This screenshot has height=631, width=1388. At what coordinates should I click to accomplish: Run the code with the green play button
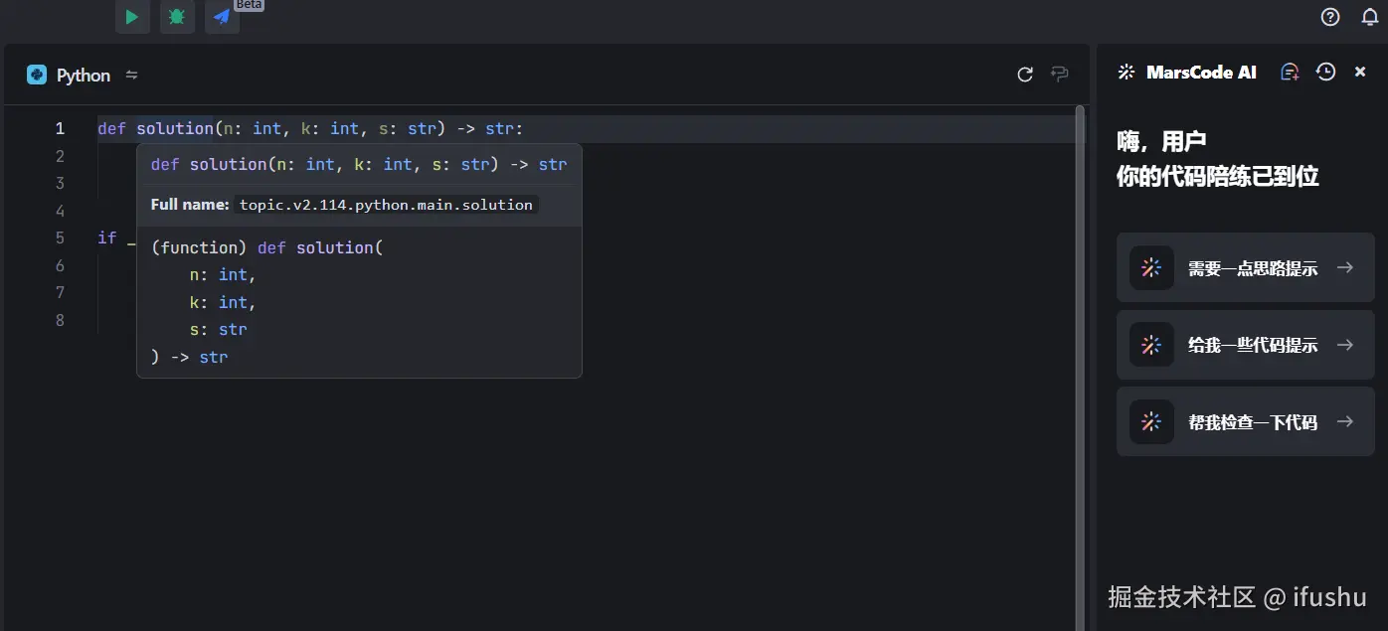(132, 17)
